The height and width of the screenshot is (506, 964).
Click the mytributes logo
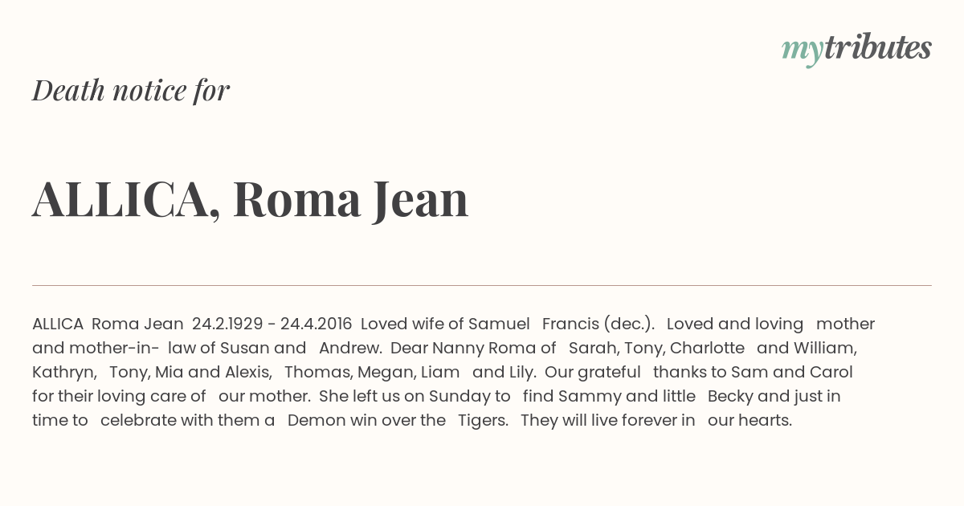[856, 49]
